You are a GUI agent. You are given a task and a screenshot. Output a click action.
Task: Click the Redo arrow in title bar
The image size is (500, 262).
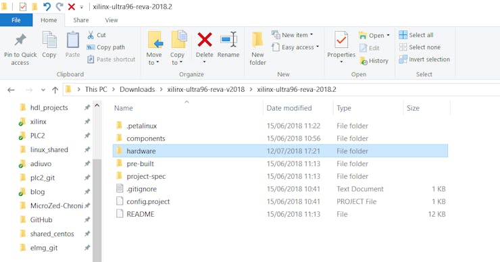pos(59,6)
